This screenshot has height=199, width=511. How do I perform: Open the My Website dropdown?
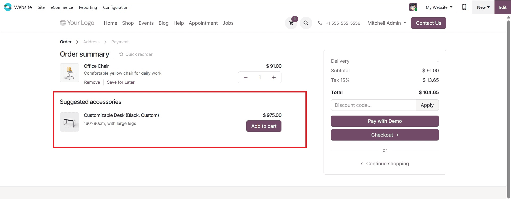[x=438, y=7]
